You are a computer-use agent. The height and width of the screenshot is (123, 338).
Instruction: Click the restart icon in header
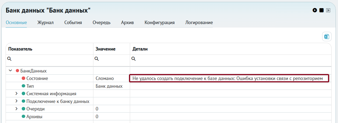(328, 10)
